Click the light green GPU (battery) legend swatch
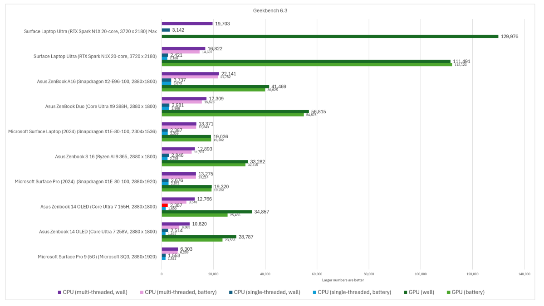544x306 pixels. coord(448,292)
